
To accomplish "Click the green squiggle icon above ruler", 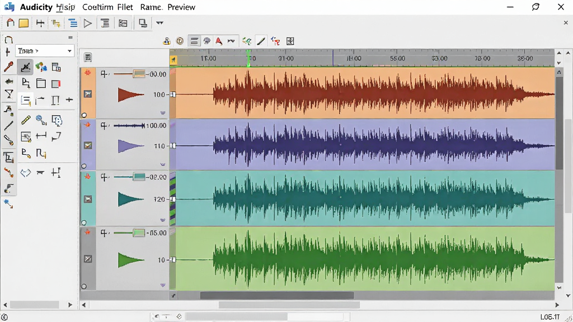I will (247, 41).
